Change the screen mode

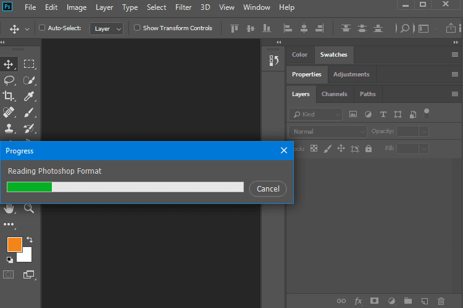pyautogui.click(x=28, y=275)
